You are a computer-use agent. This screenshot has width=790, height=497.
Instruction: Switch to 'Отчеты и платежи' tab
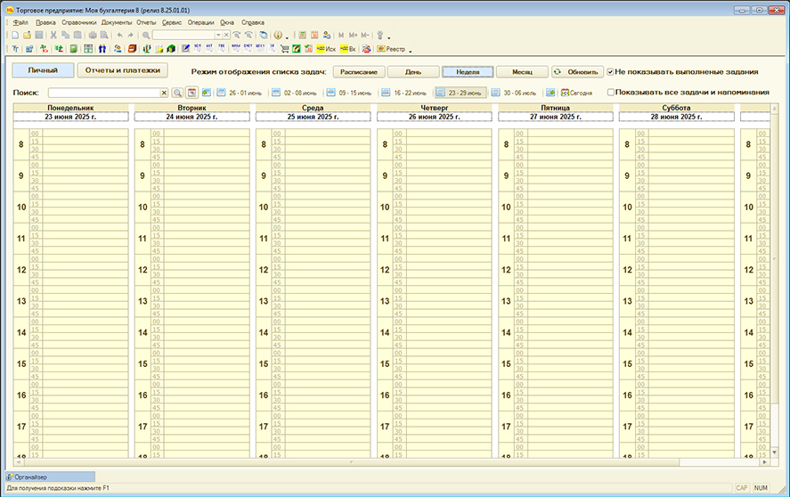pos(122,69)
